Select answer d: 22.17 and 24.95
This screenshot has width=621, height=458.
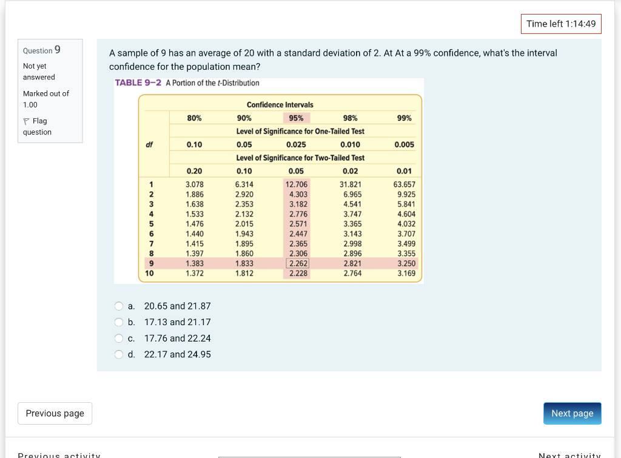pos(118,354)
